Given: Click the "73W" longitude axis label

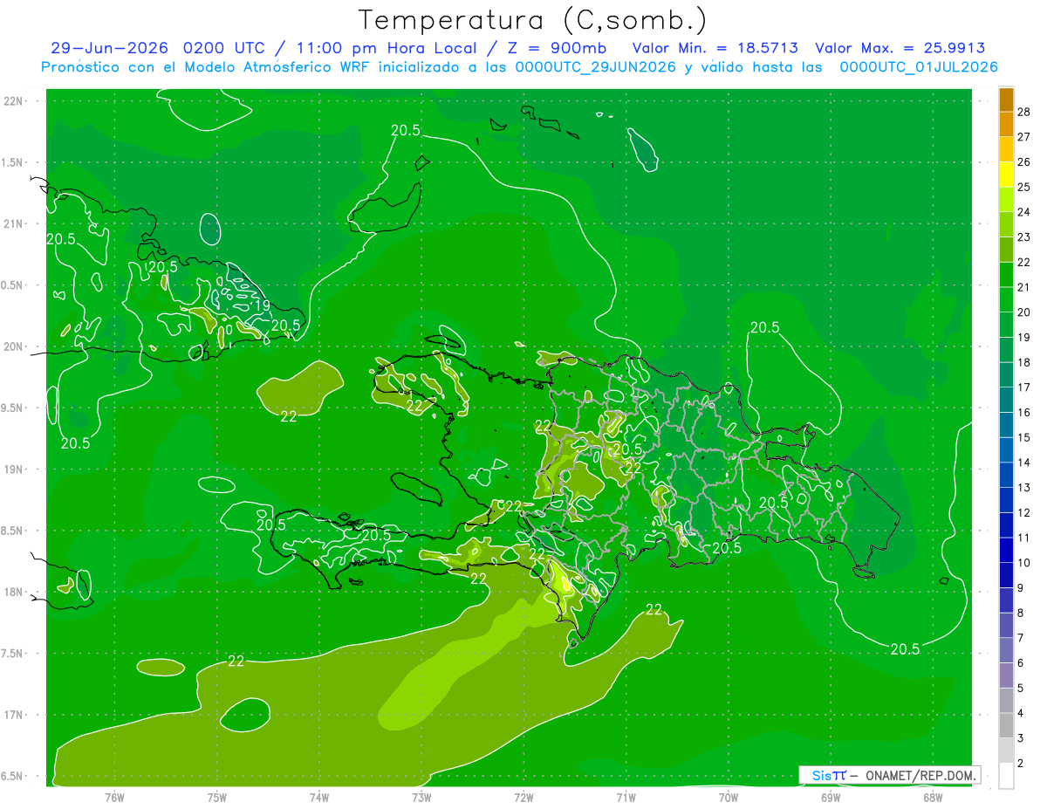Looking at the screenshot, I should pos(421,796).
